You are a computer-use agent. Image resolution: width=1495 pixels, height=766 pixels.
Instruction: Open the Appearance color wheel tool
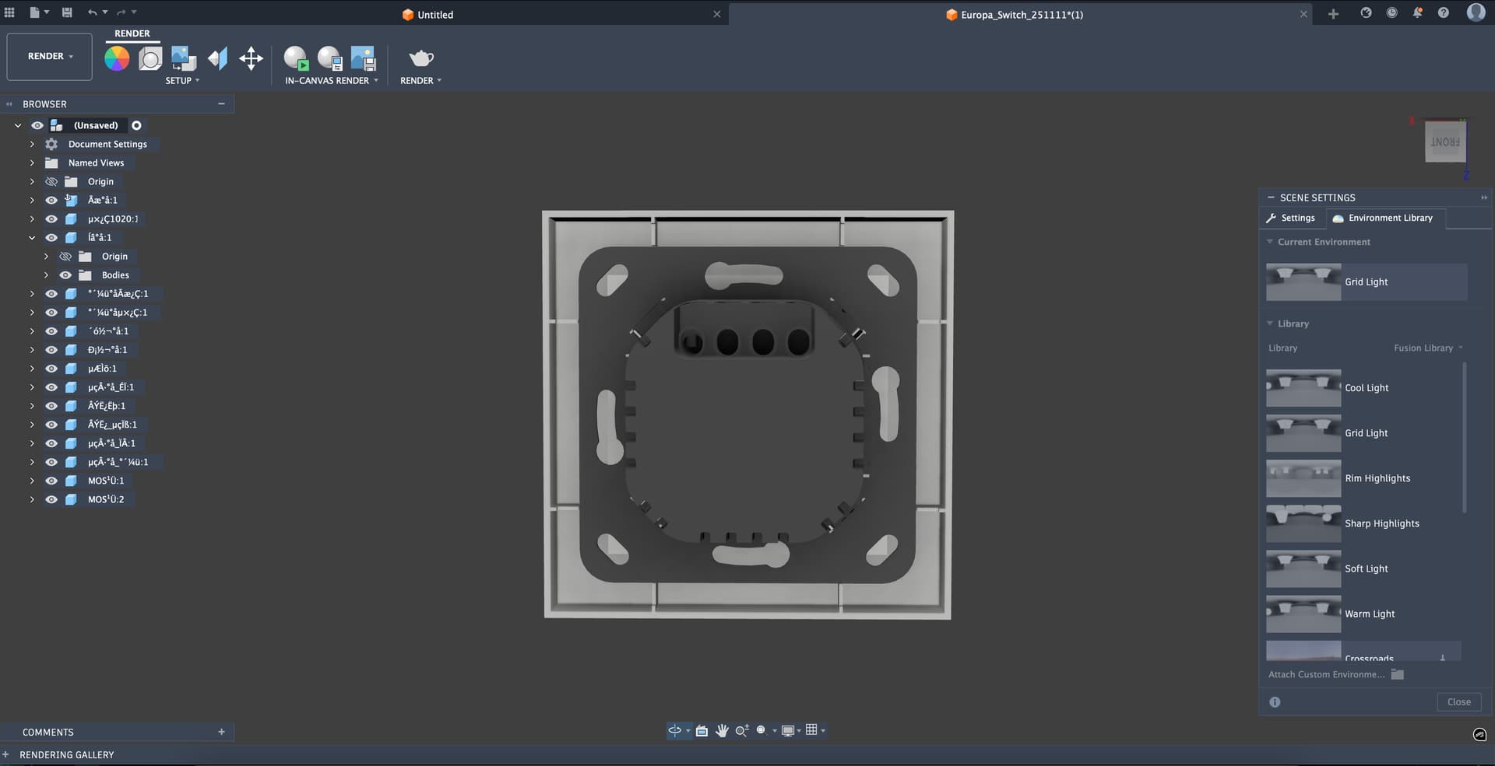[x=117, y=58]
